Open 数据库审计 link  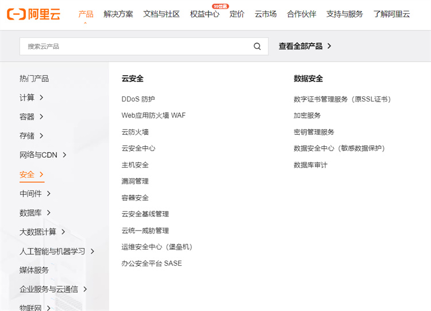[x=310, y=165]
